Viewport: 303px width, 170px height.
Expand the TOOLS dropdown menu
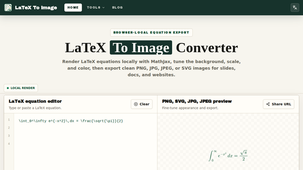(x=96, y=8)
